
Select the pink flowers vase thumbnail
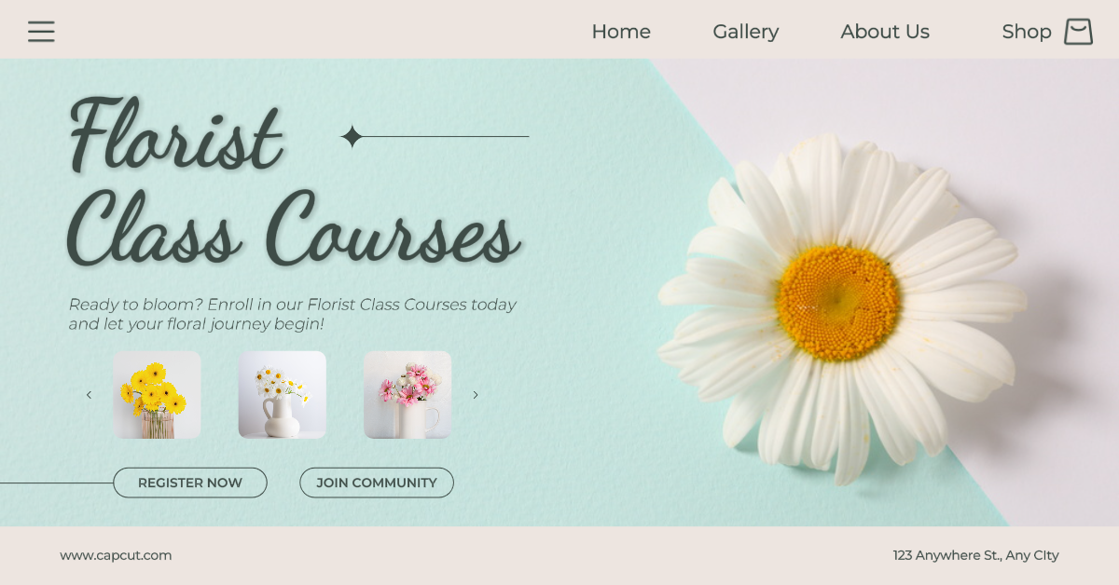[x=408, y=395]
